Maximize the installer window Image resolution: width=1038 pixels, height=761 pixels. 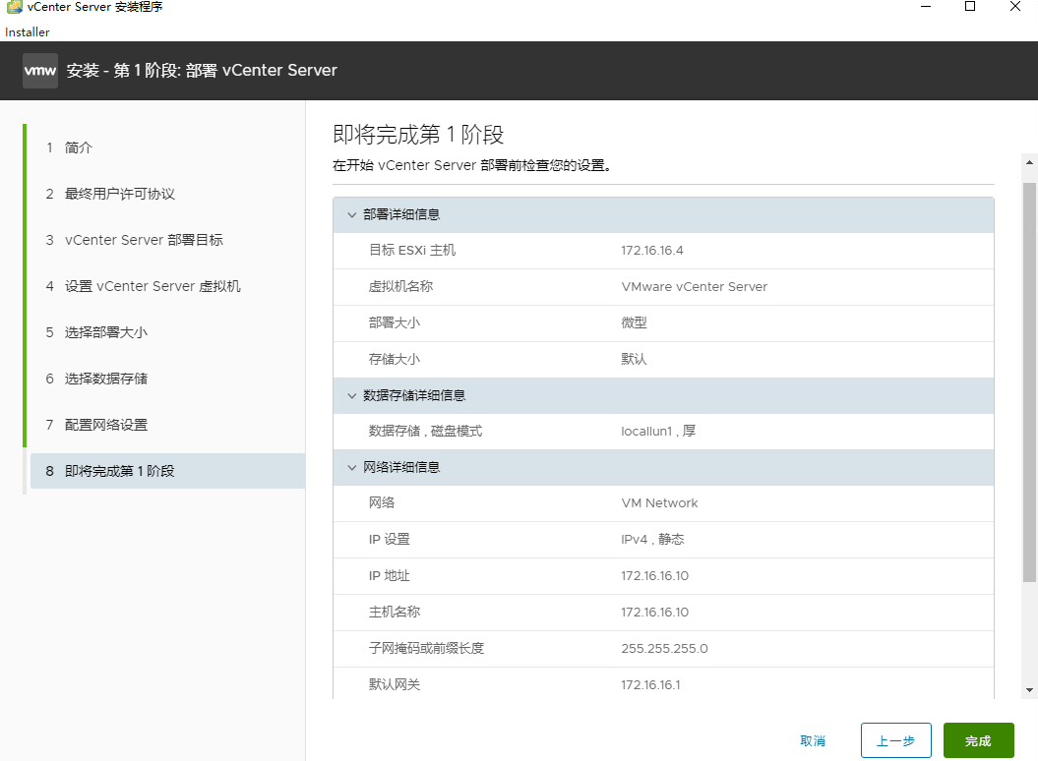(970, 7)
